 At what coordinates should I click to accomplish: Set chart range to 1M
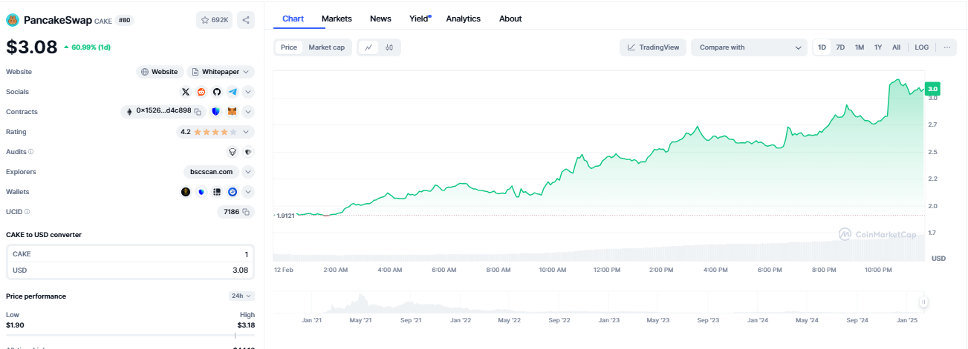[860, 47]
